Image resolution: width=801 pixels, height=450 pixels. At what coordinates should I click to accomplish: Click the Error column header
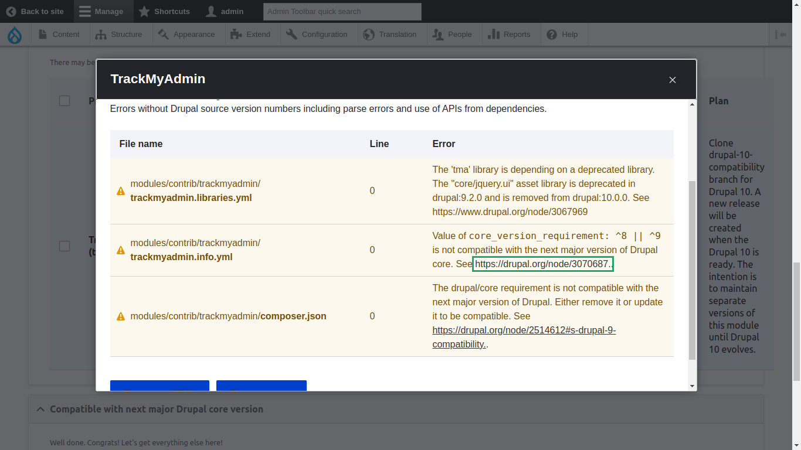click(444, 144)
